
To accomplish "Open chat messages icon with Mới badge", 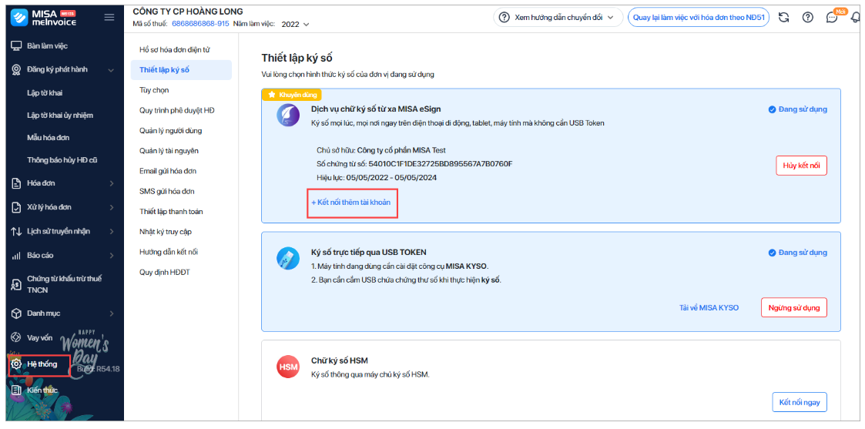I will point(832,17).
